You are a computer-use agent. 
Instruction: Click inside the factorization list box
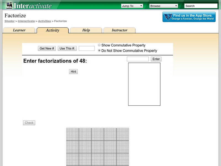click(144, 84)
